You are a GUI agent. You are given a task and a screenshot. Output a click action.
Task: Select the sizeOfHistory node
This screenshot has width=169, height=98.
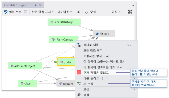coord(64,22)
